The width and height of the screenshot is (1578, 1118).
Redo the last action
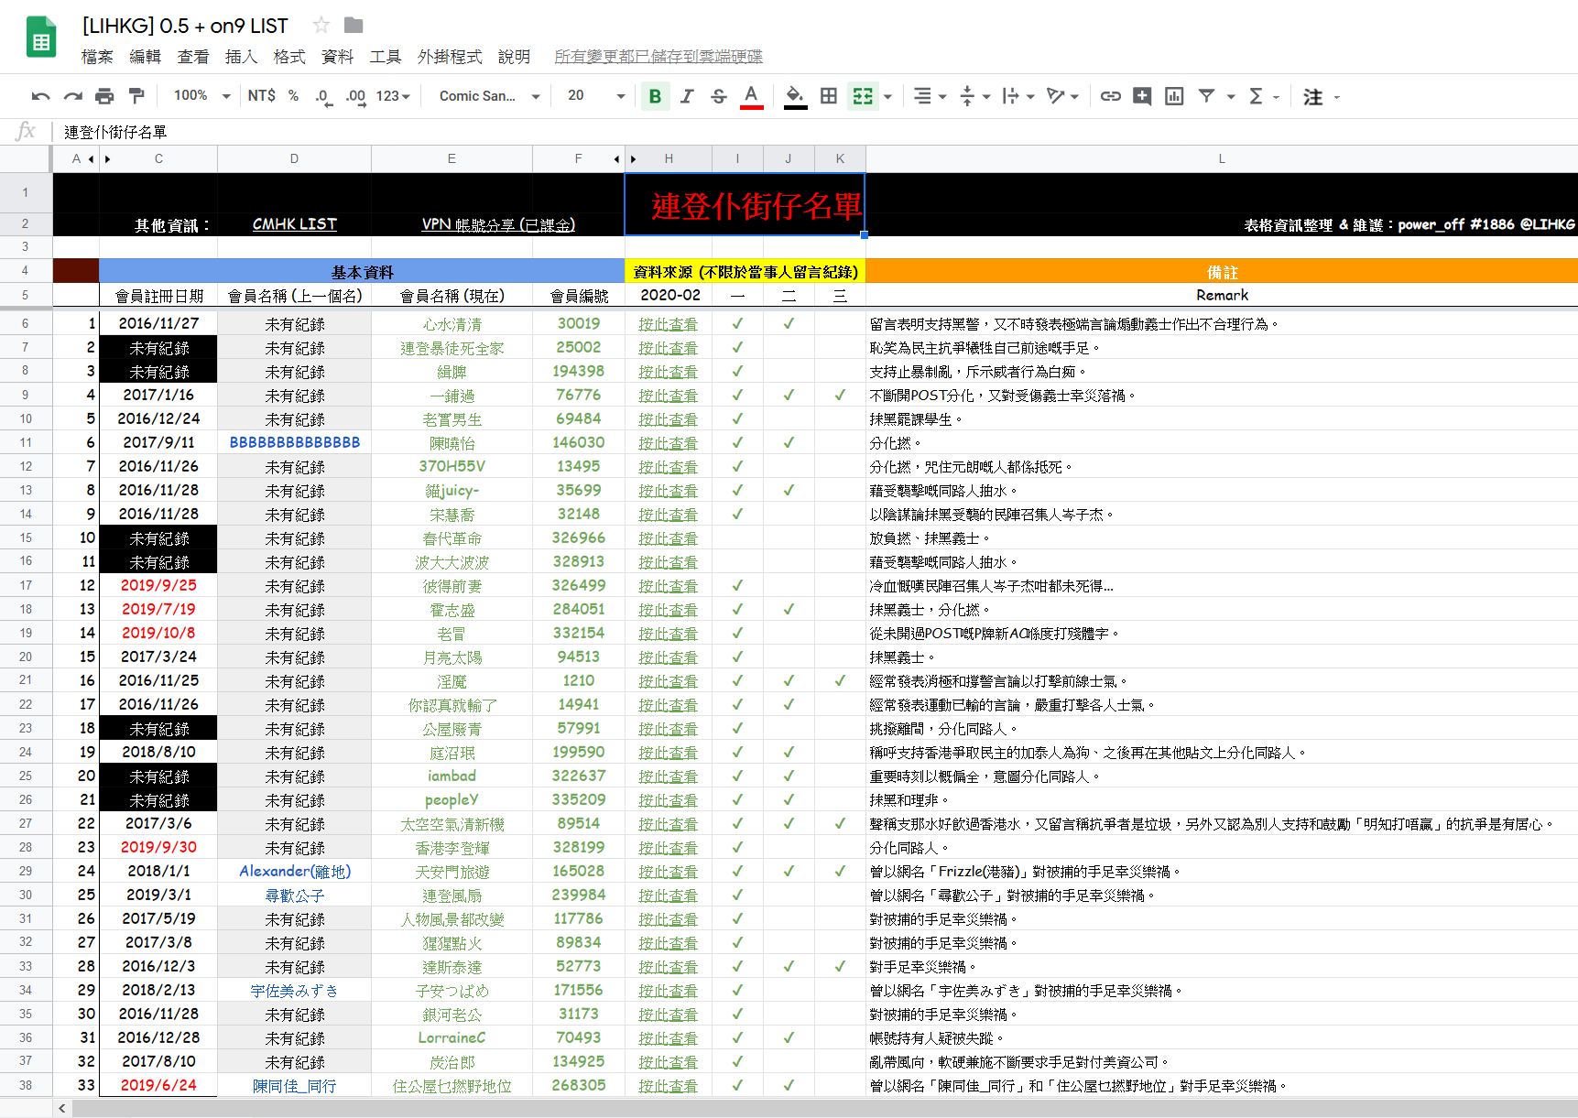click(73, 96)
